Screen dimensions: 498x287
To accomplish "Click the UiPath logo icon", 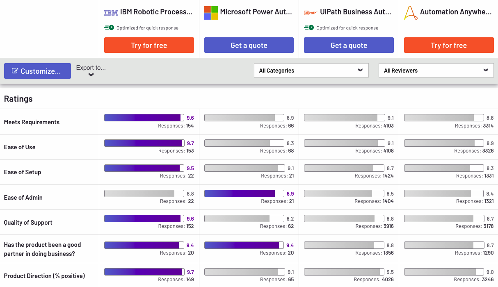I will (x=311, y=12).
